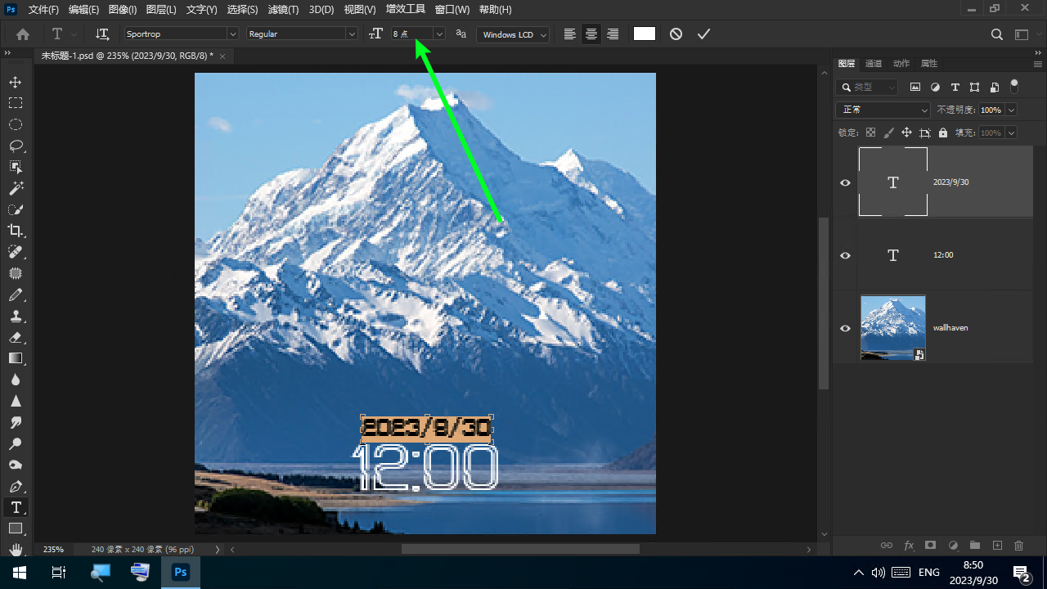This screenshot has height=589, width=1047.
Task: Switch to the 通道 panel tab
Action: click(x=874, y=63)
